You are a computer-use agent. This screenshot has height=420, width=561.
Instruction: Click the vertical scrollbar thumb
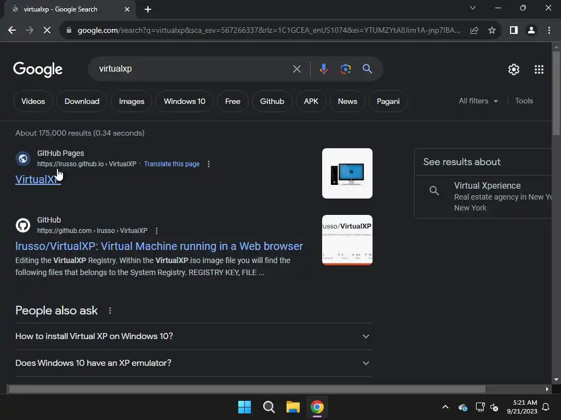point(556,93)
